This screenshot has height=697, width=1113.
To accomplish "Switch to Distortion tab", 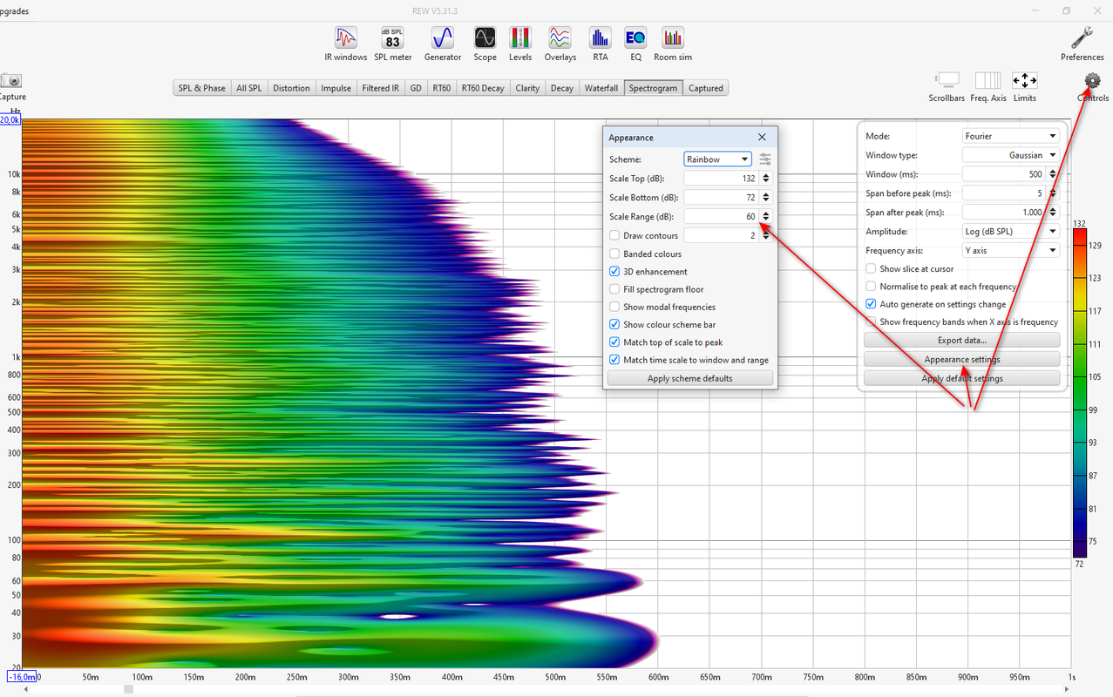I will (x=291, y=88).
